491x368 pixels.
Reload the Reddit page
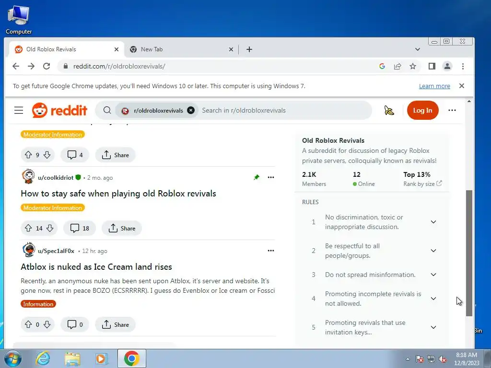point(47,66)
